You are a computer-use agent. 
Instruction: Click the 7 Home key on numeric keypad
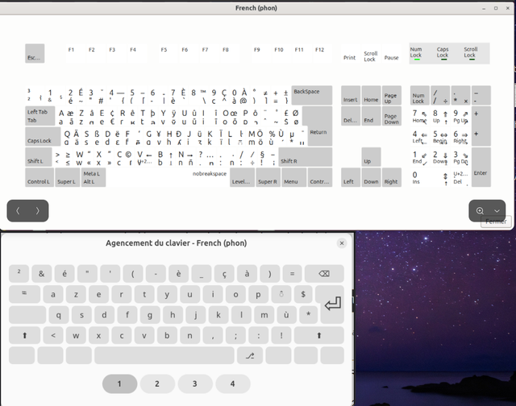point(419,116)
